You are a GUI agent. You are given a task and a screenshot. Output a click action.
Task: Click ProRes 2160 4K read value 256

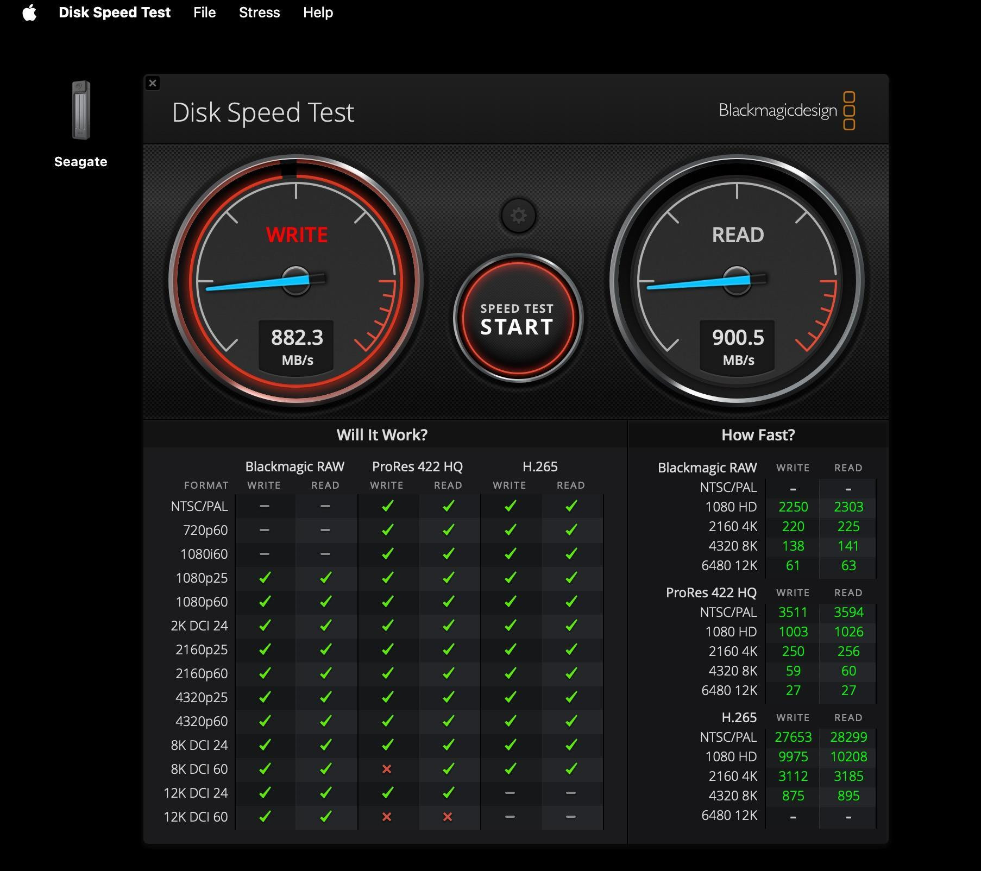(x=848, y=651)
